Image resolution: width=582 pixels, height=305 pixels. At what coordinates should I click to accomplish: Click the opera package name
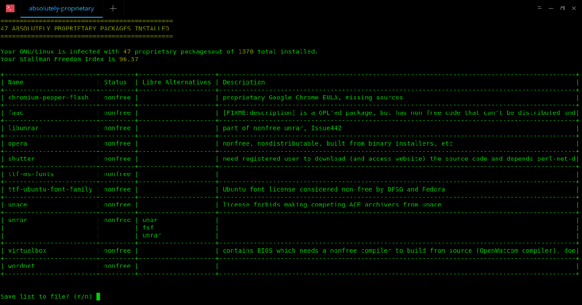[x=18, y=143]
